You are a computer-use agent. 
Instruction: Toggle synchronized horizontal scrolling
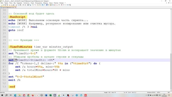[40, 5]
